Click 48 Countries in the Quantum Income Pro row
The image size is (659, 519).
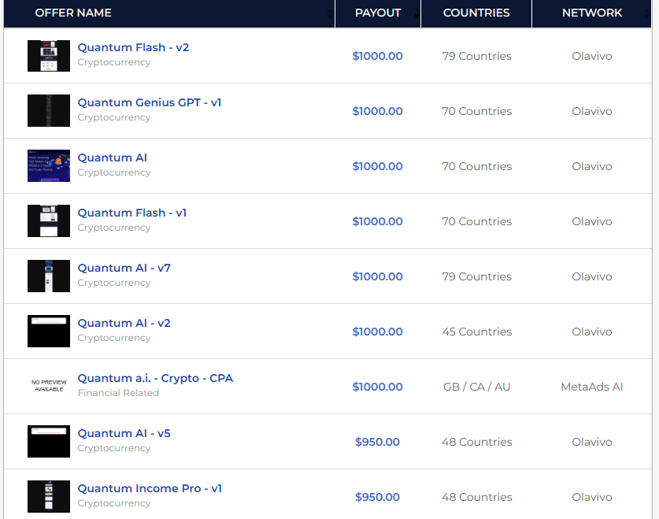476,497
